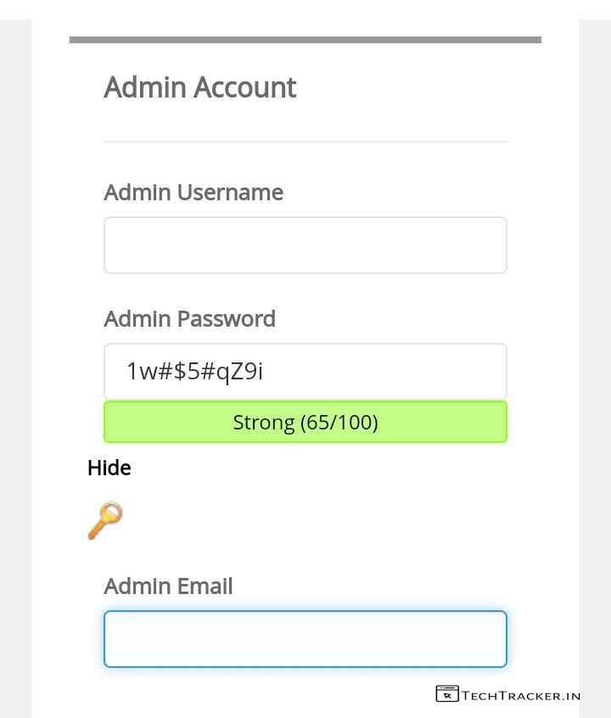611x718 pixels.
Task: Click the Admin Email label
Action: click(168, 586)
